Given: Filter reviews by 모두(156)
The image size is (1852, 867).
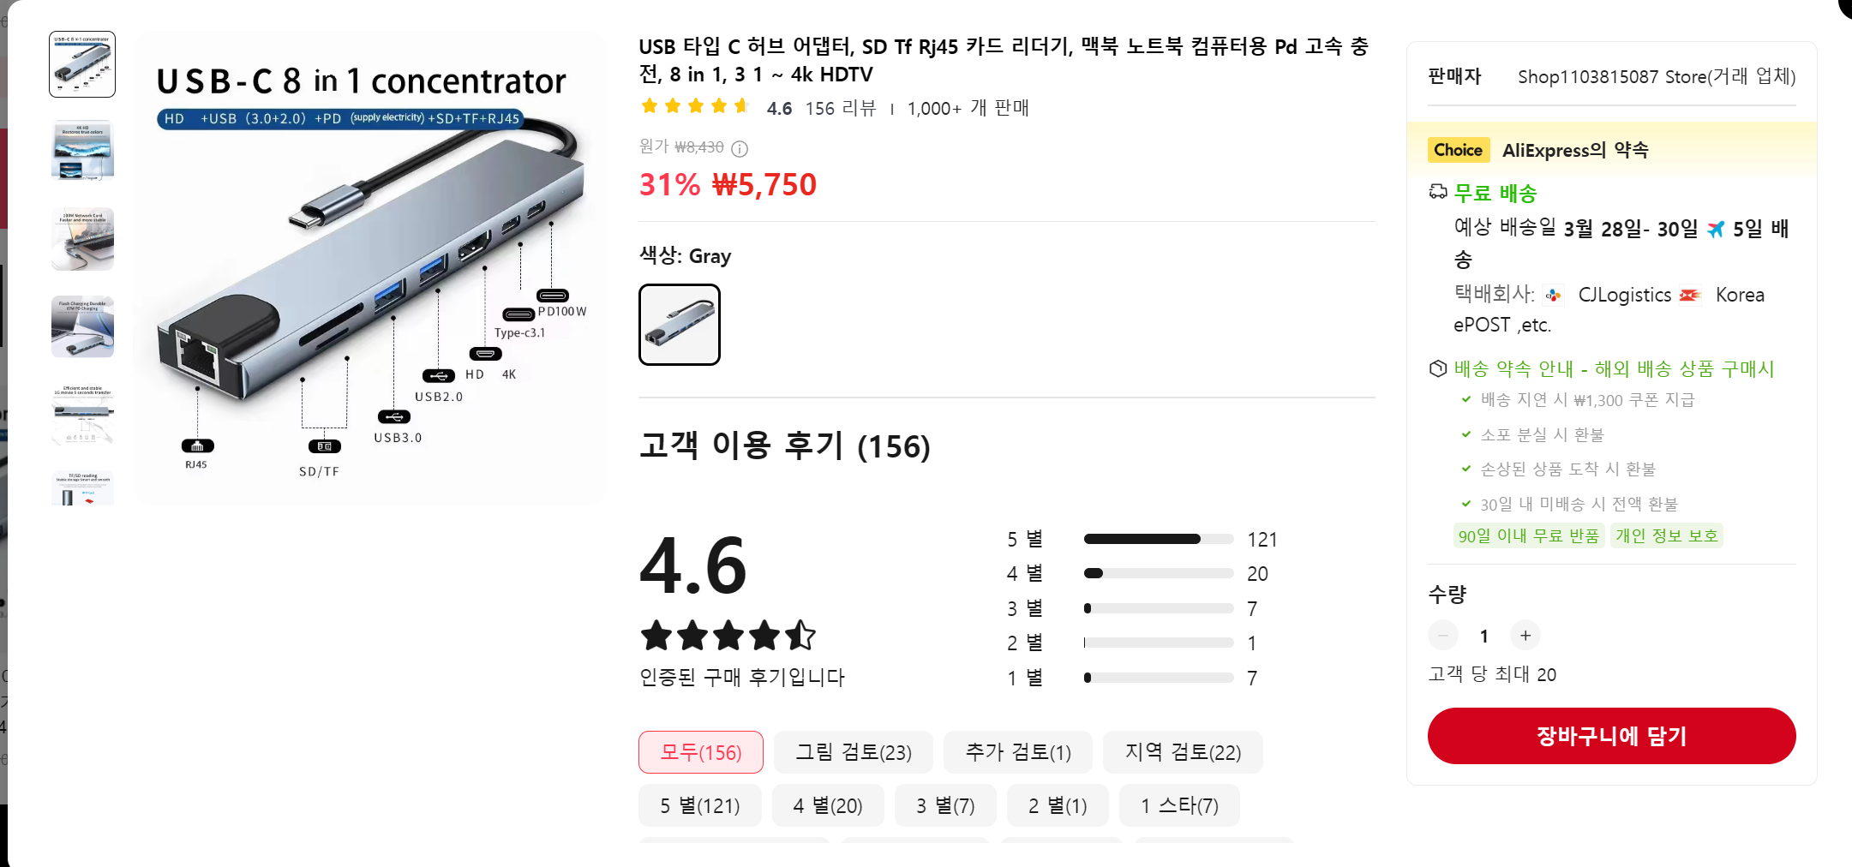Looking at the screenshot, I should click(700, 752).
